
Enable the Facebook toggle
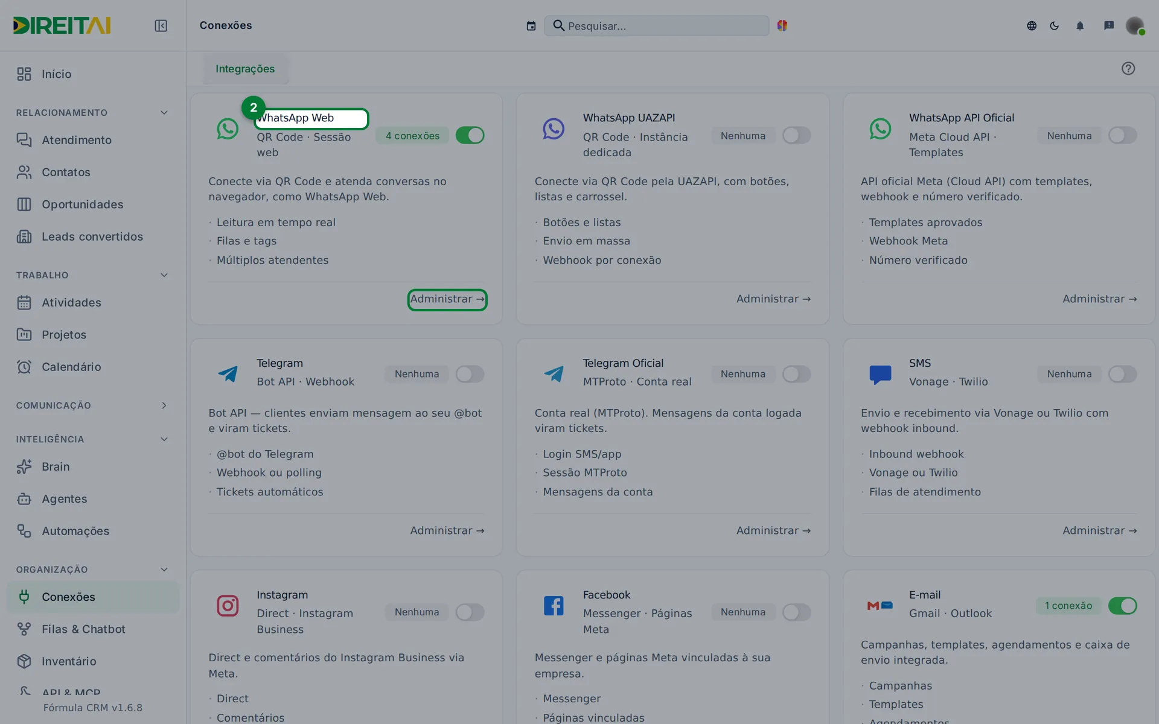(796, 612)
